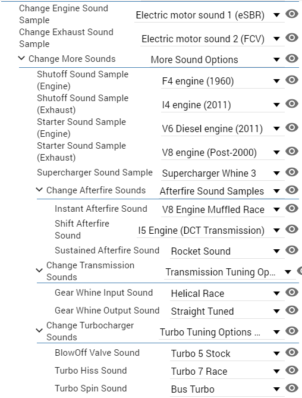Image resolution: width=302 pixels, height=398 pixels.
Task: Open the Electric motor sound 1 (eSBR) dropdown
Action: pyautogui.click(x=209, y=15)
